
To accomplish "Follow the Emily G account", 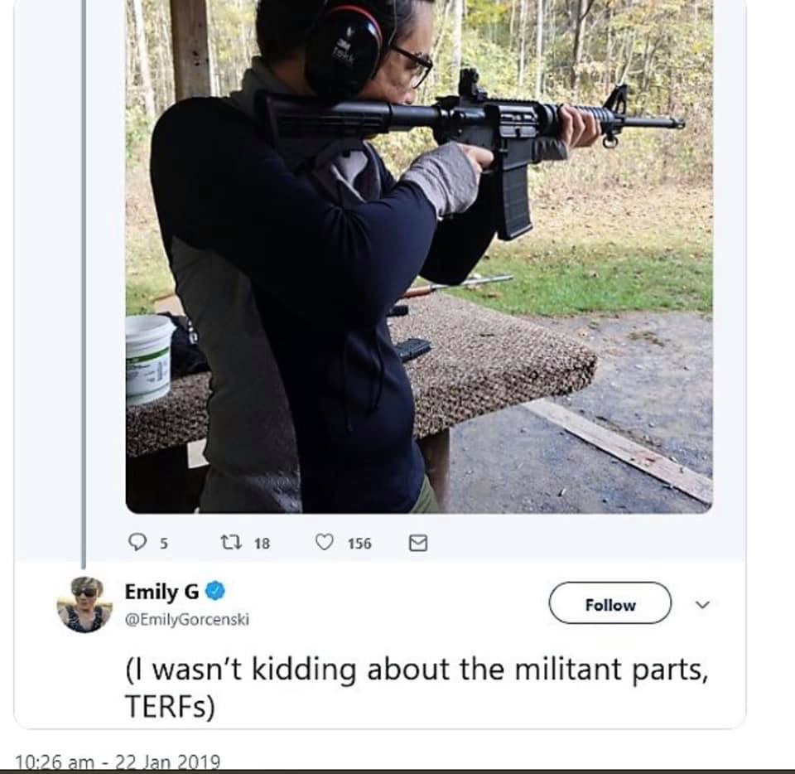I will [610, 603].
